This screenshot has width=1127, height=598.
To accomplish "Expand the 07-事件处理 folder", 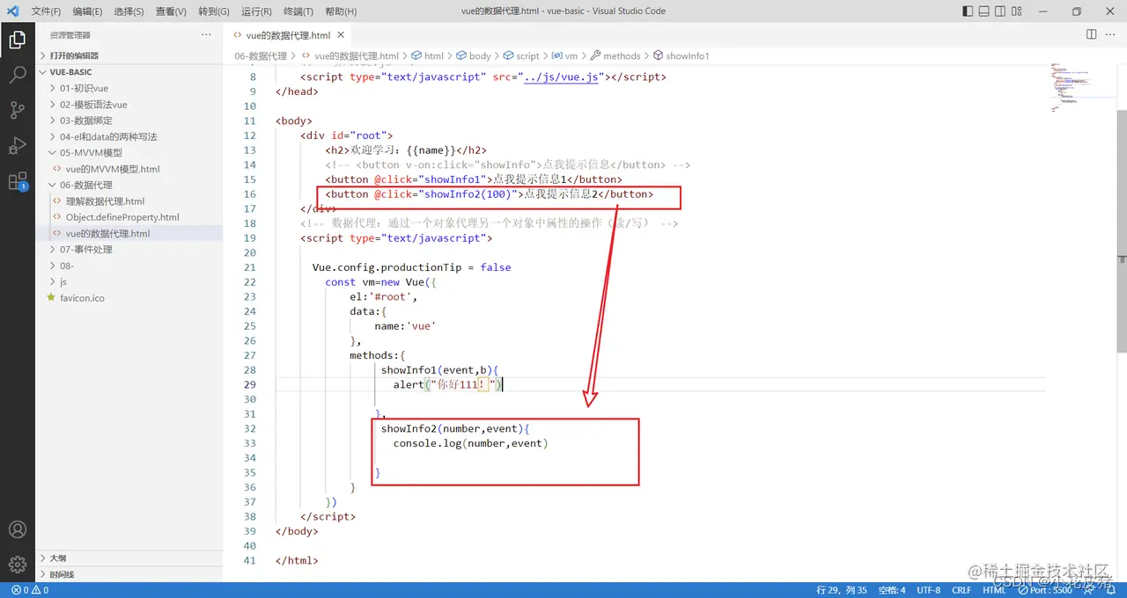I will click(129, 250).
